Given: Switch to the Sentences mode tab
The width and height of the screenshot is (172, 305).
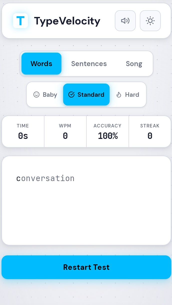Looking at the screenshot, I should click(89, 64).
